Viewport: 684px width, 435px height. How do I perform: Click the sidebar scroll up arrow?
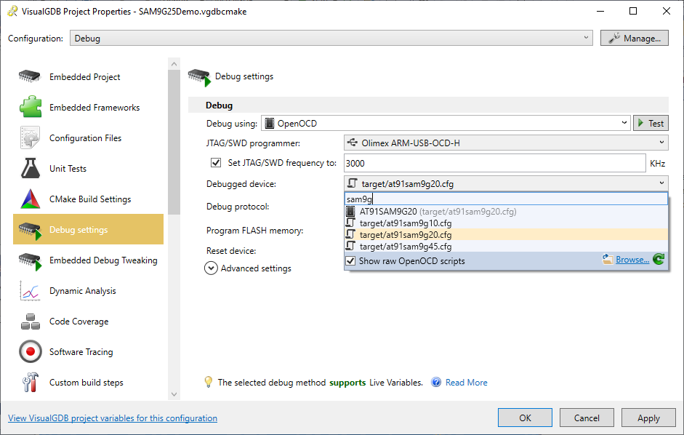click(x=174, y=64)
